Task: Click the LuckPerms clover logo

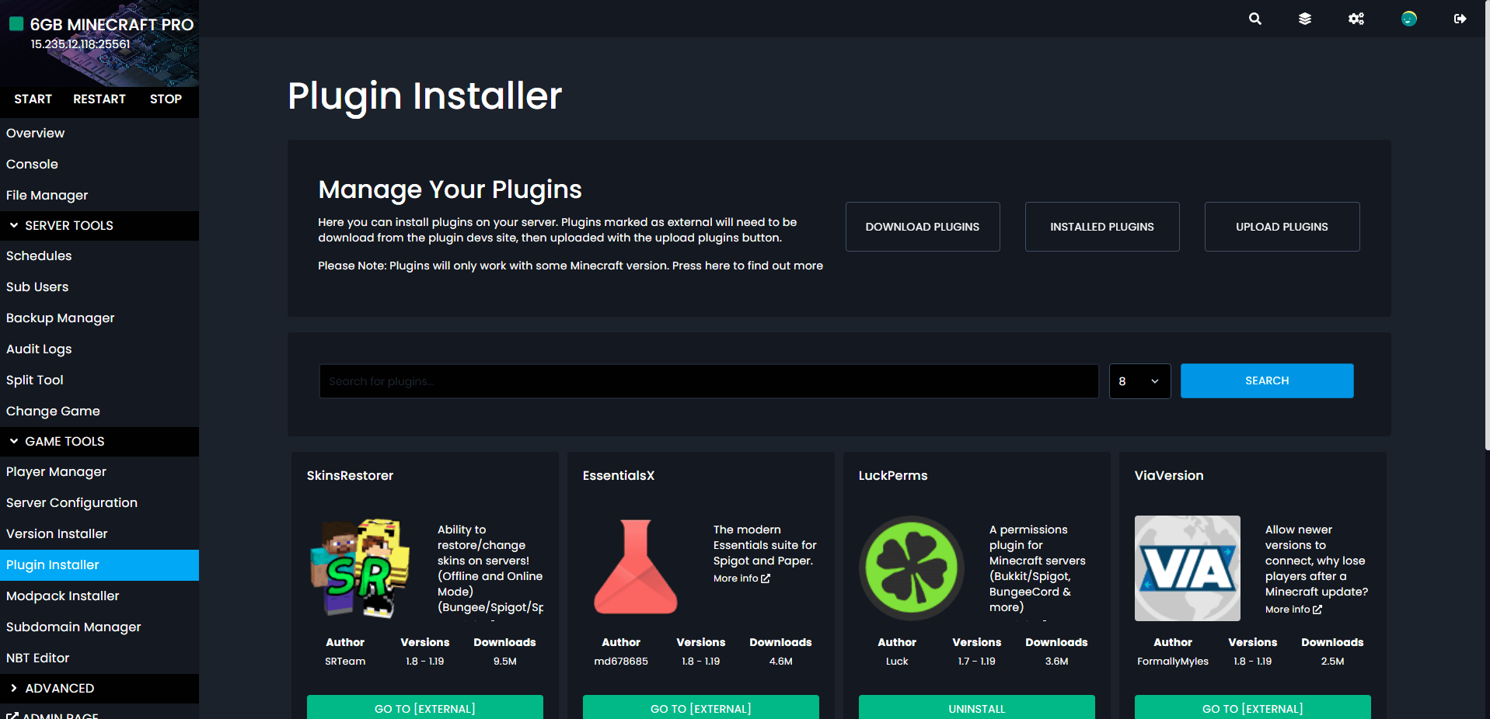Action: tap(912, 568)
